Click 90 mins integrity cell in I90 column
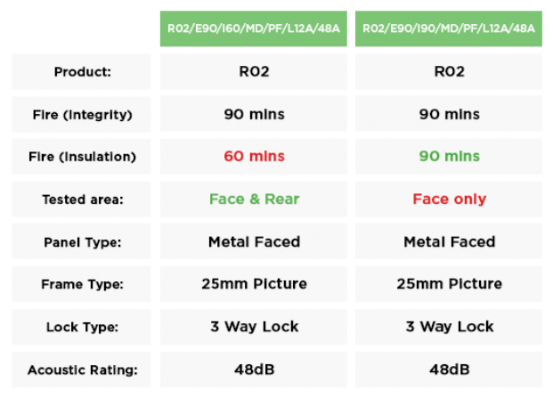This screenshot has height=398, width=553. tap(448, 114)
